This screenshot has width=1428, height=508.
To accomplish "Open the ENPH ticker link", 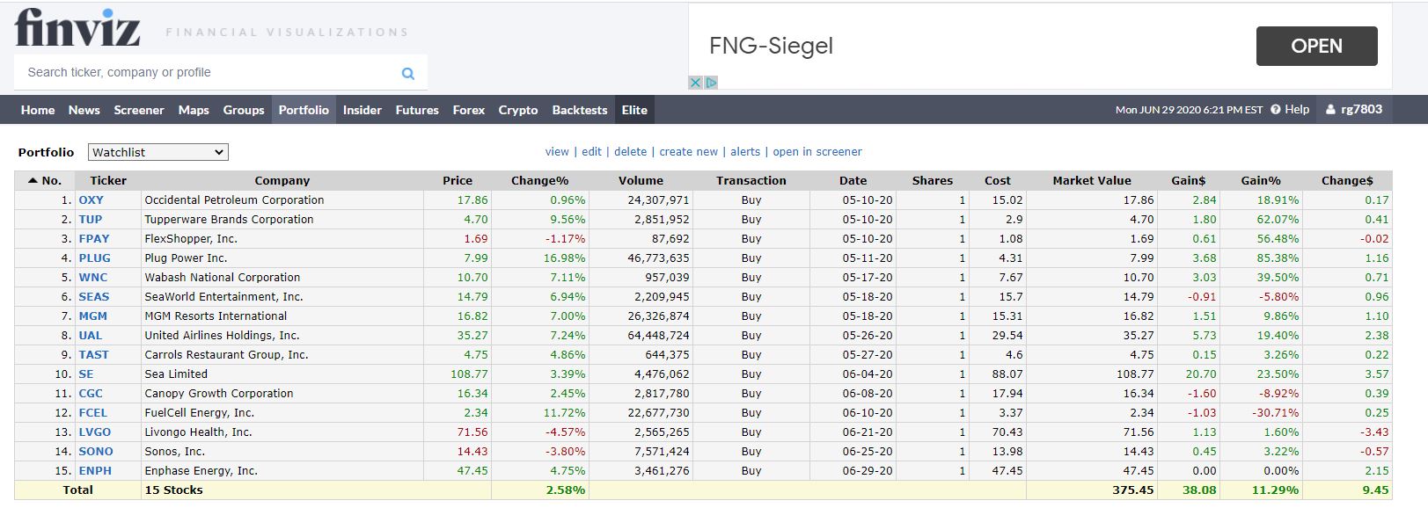I will [95, 471].
